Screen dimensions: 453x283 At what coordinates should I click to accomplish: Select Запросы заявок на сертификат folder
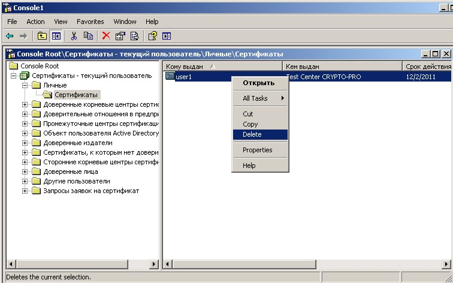tap(91, 191)
